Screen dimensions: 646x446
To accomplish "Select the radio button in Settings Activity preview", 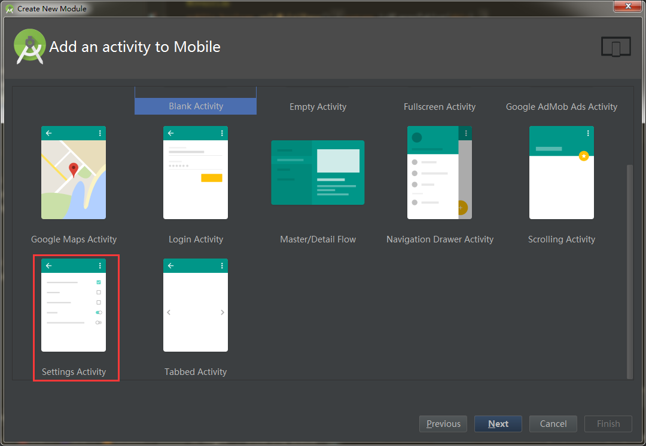I will click(x=99, y=322).
